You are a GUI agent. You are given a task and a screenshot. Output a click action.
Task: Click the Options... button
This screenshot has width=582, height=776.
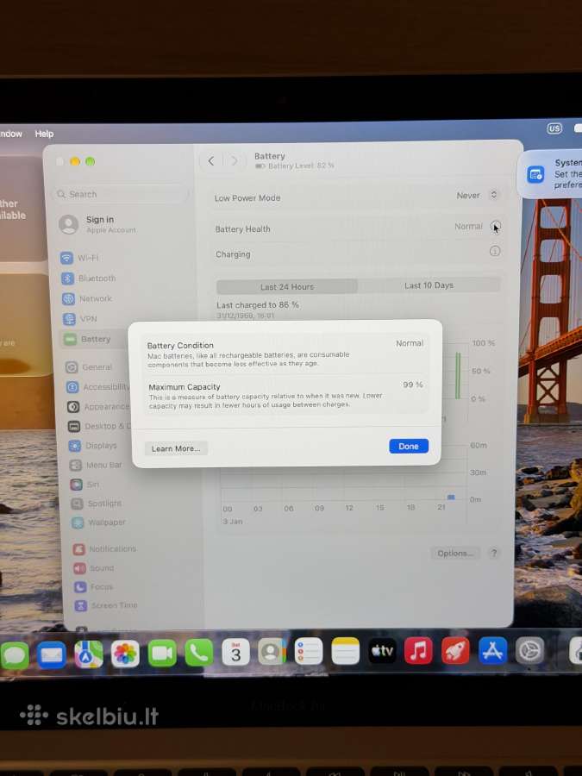[455, 553]
